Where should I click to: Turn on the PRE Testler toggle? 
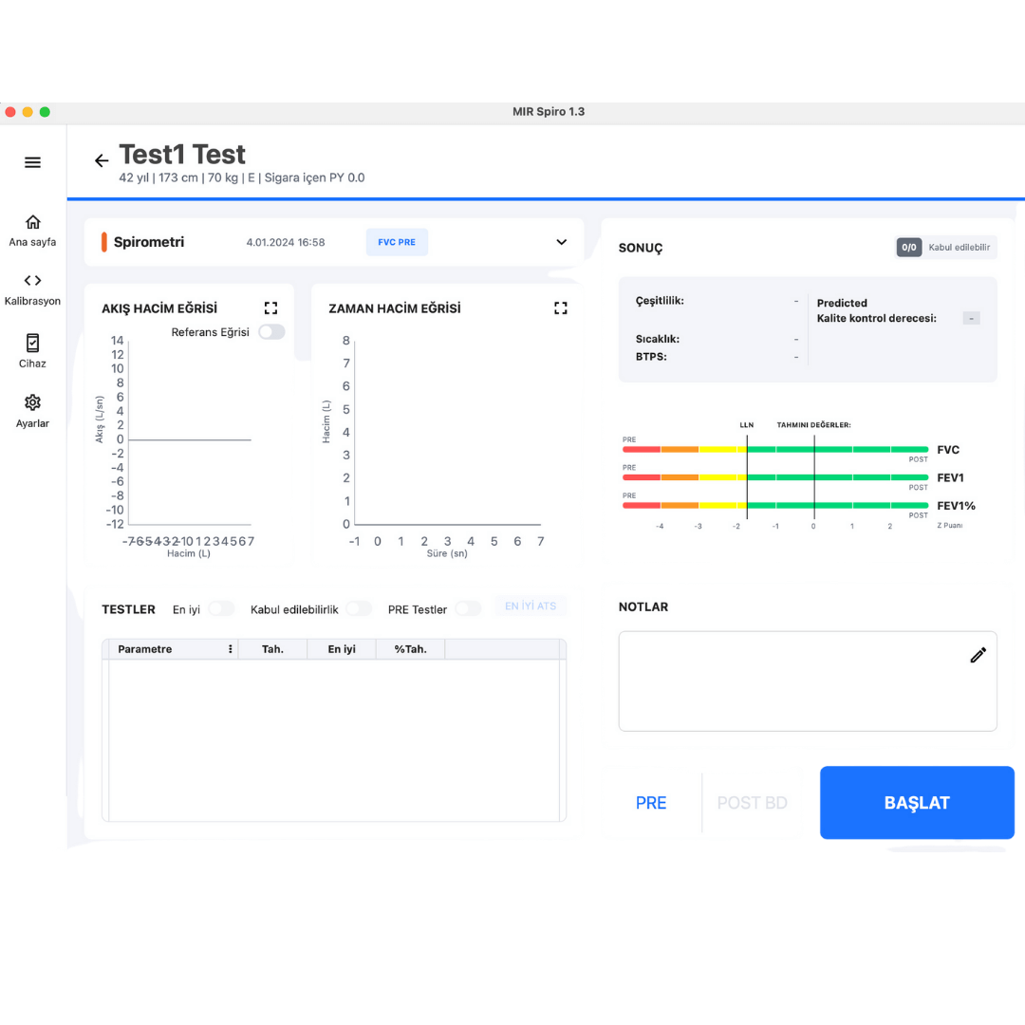coord(468,609)
